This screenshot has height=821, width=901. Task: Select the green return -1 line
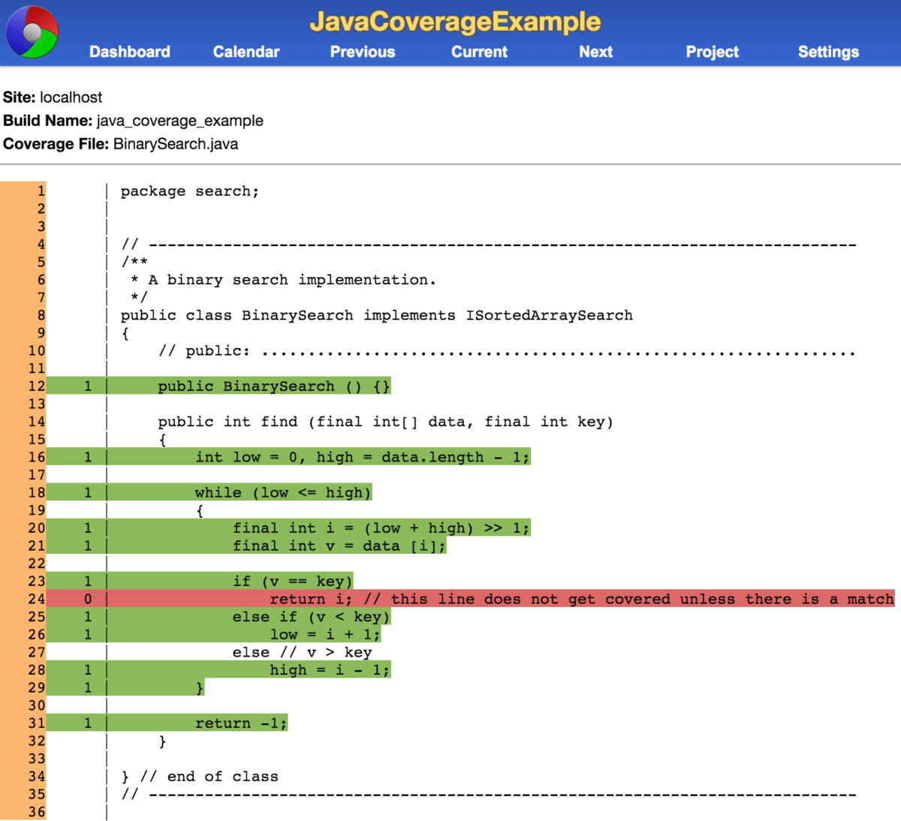(x=240, y=723)
